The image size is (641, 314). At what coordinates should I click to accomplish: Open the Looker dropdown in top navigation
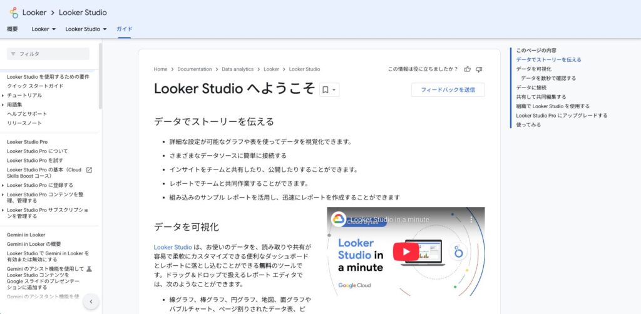point(44,29)
